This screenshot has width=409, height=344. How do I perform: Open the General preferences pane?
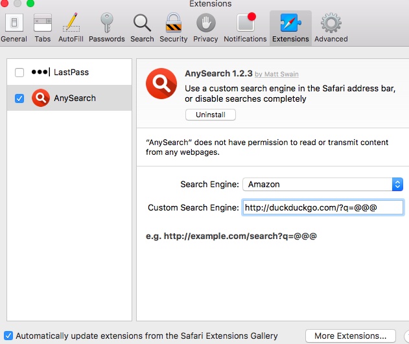(x=14, y=28)
